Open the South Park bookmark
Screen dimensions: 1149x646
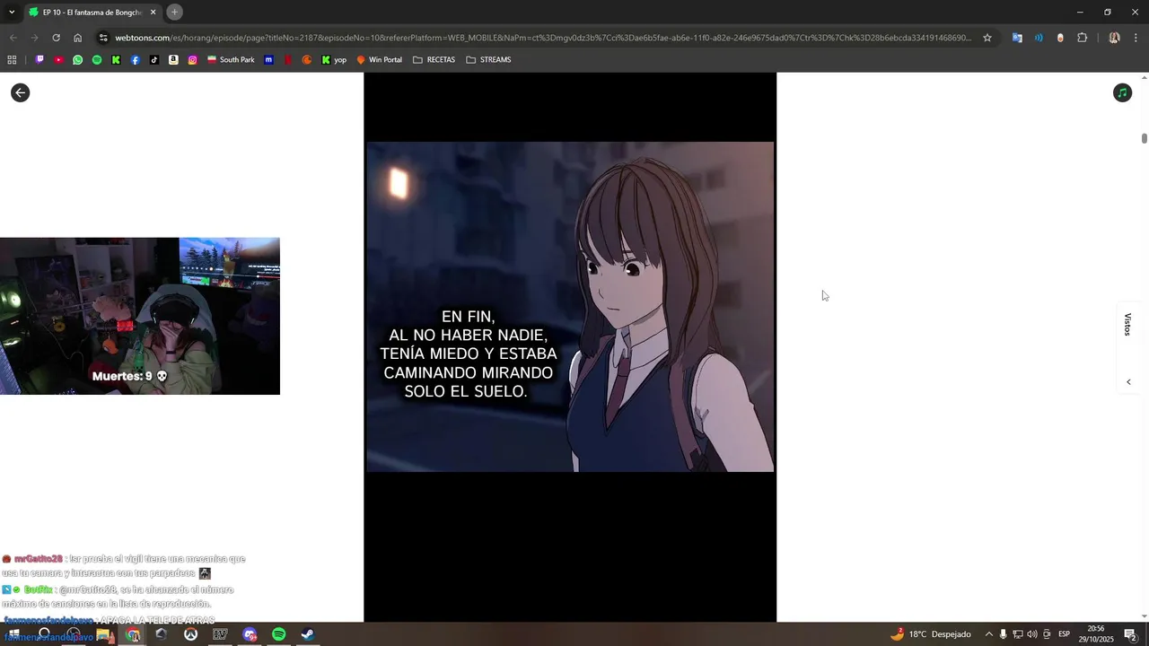pyautogui.click(x=231, y=60)
